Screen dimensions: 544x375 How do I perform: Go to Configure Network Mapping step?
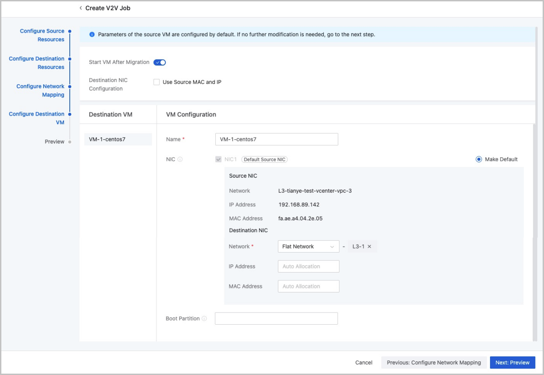(40, 91)
